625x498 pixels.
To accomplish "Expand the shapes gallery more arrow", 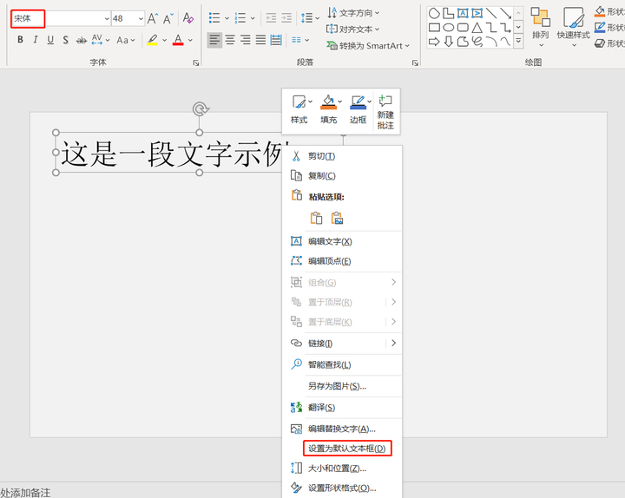I will (x=518, y=41).
